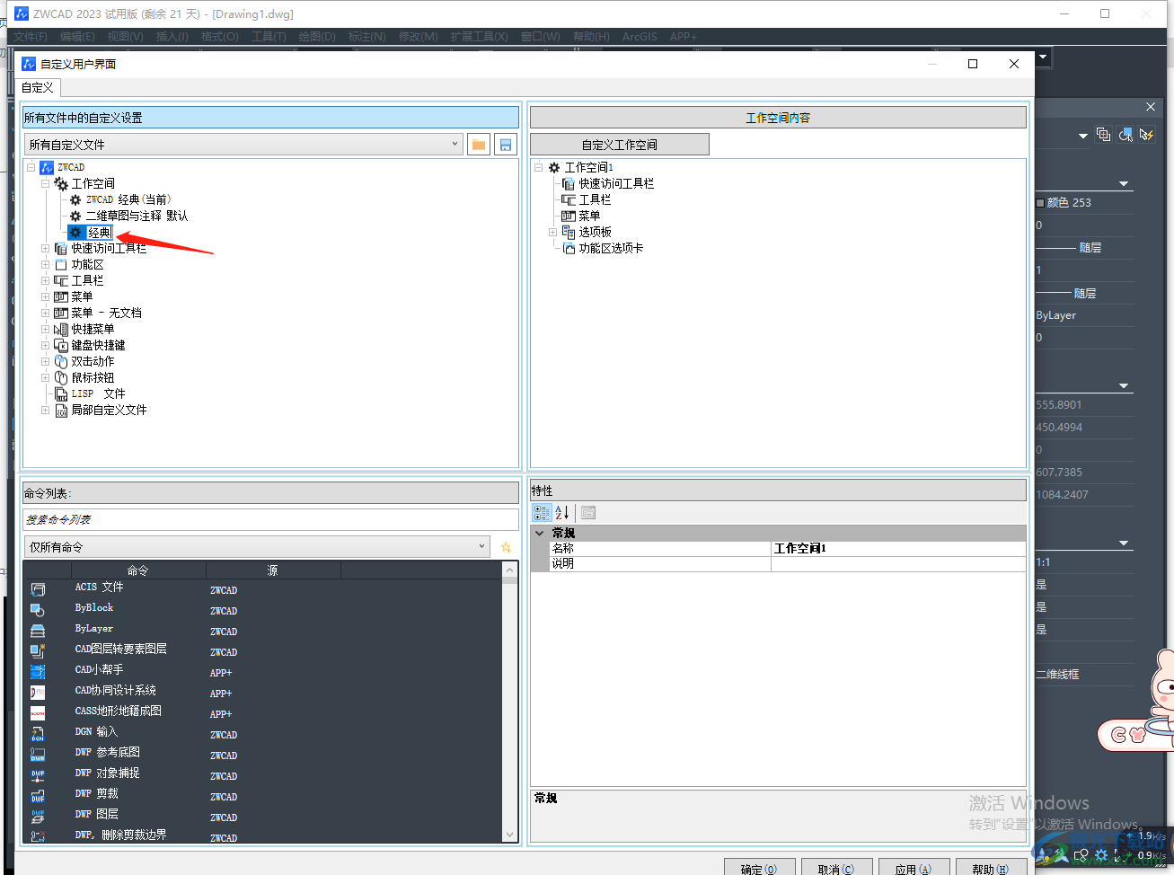Image resolution: width=1174 pixels, height=875 pixels.
Task: Click the 颜色 253 swatch in properties palette
Action: pyautogui.click(x=1040, y=203)
